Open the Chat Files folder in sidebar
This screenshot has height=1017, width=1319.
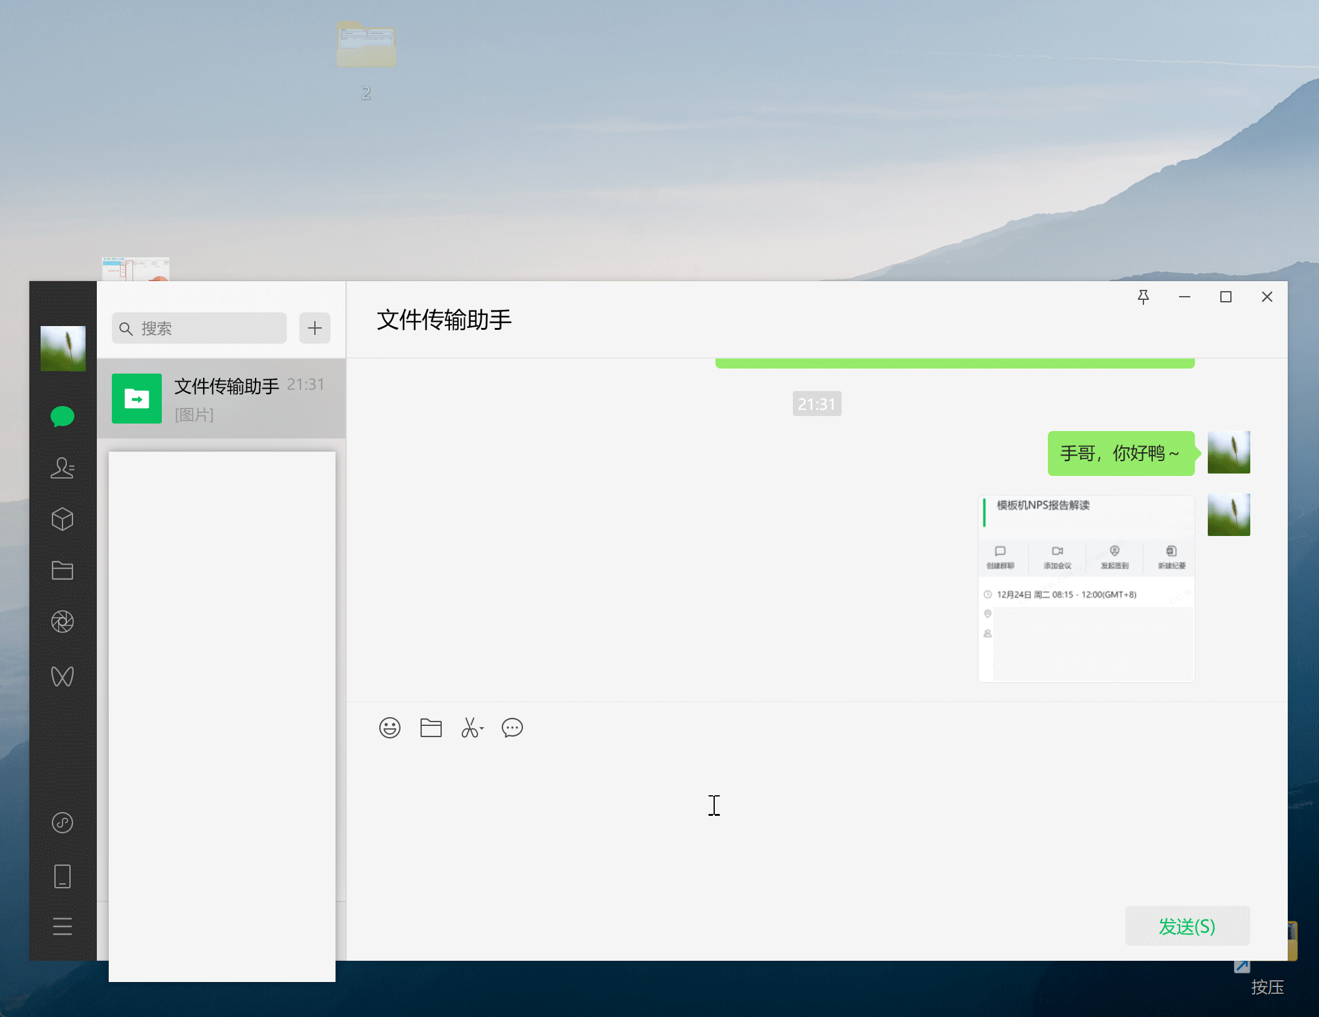click(62, 570)
